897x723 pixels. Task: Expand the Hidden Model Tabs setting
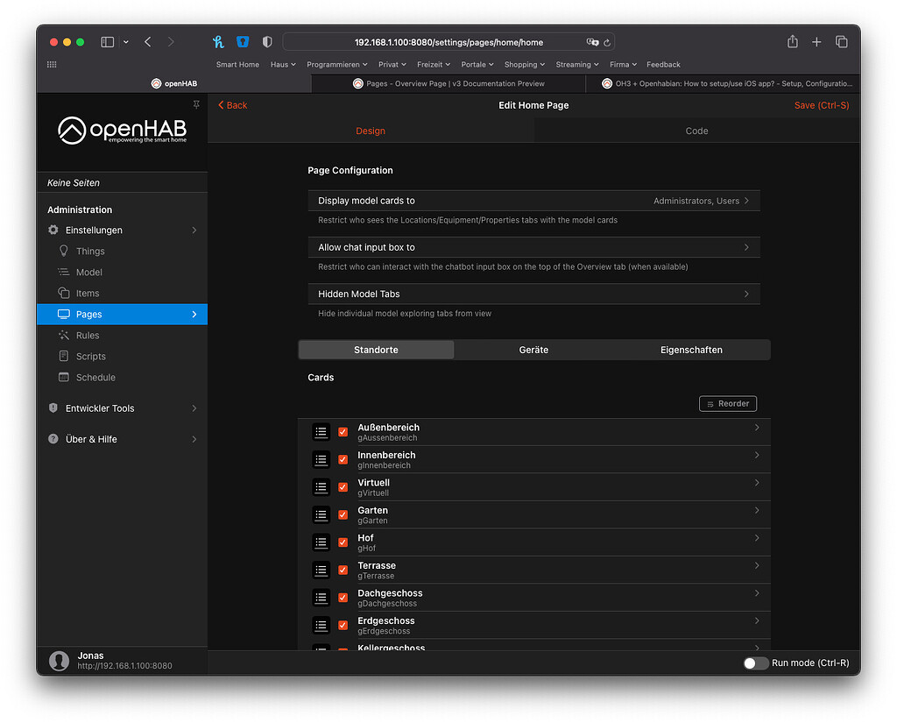coord(533,294)
